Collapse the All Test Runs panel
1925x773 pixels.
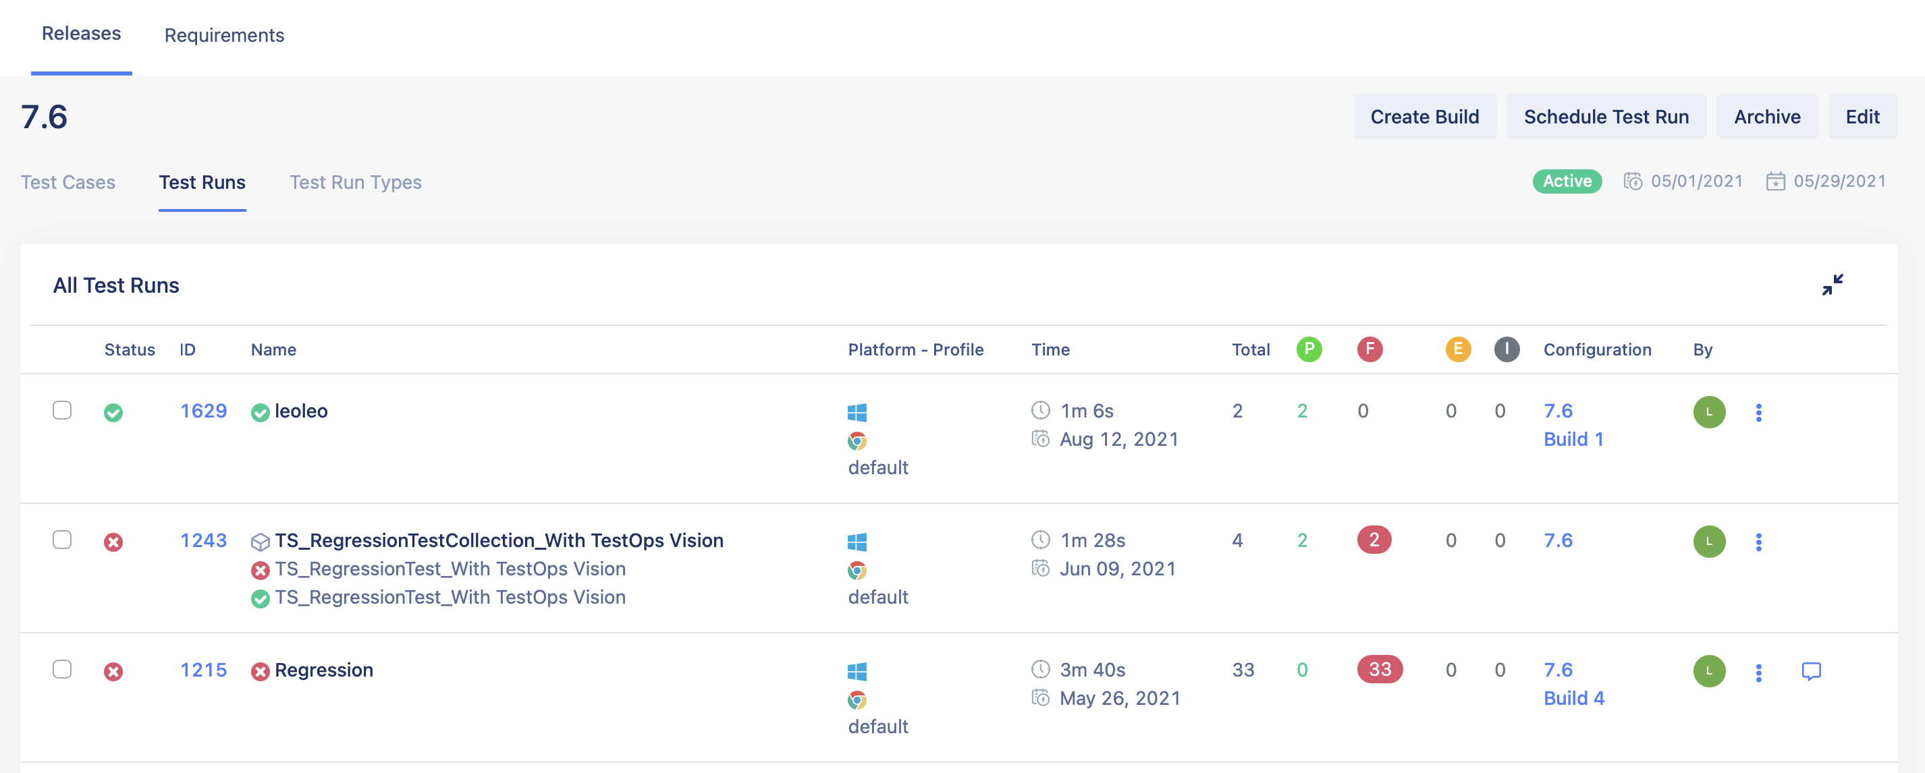(x=1833, y=284)
